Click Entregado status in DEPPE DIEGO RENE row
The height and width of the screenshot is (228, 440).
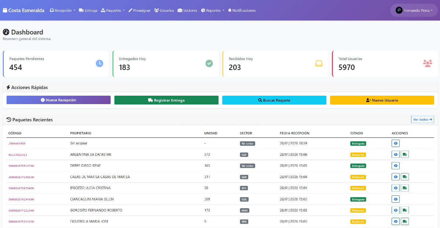tap(358, 166)
